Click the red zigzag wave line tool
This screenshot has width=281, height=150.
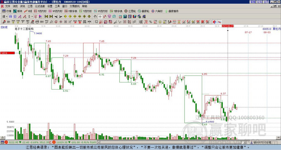point(105,17)
